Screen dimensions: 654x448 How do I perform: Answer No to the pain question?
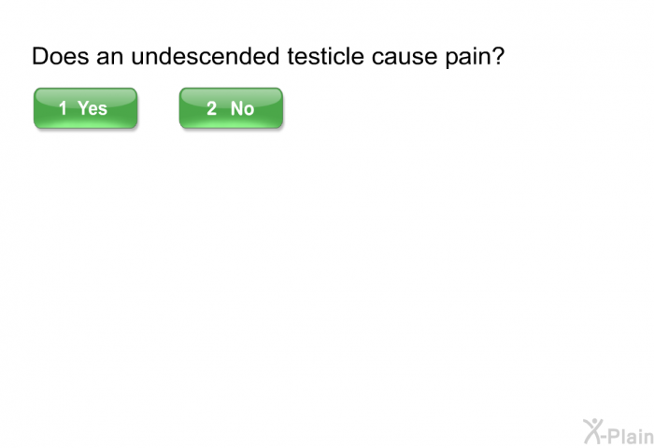[231, 108]
